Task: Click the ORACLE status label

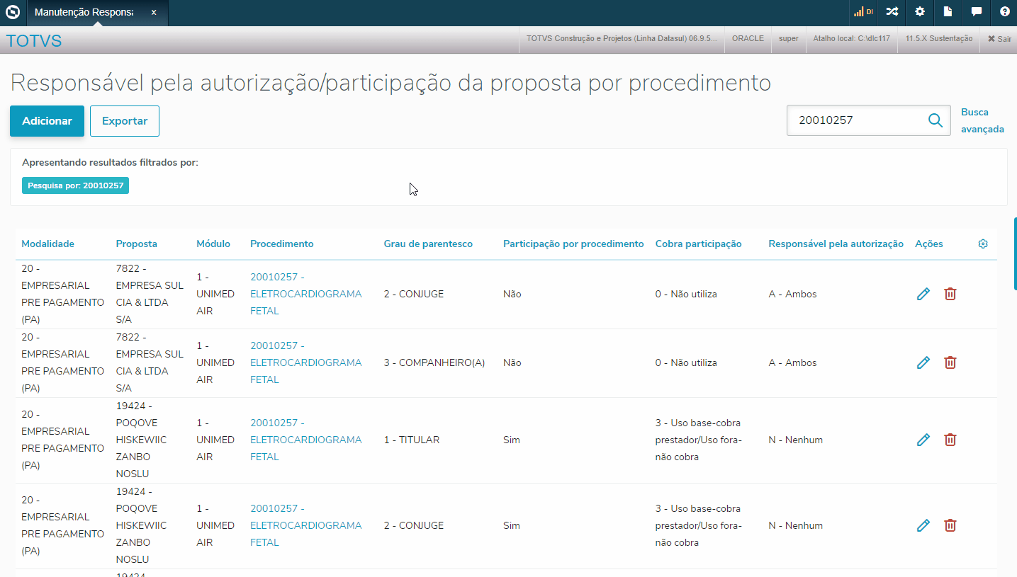Action: tap(748, 39)
